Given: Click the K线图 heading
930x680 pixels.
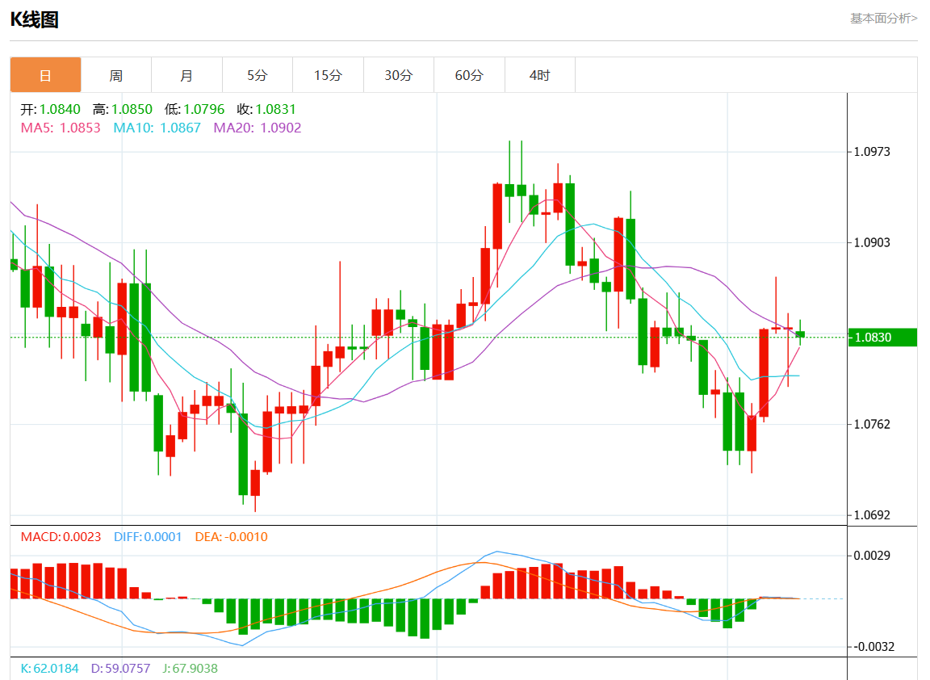Looking at the screenshot, I should click(35, 19).
